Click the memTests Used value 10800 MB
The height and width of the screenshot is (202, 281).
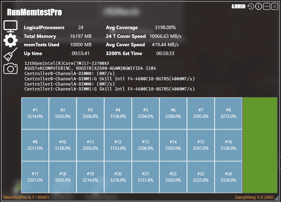click(81, 45)
